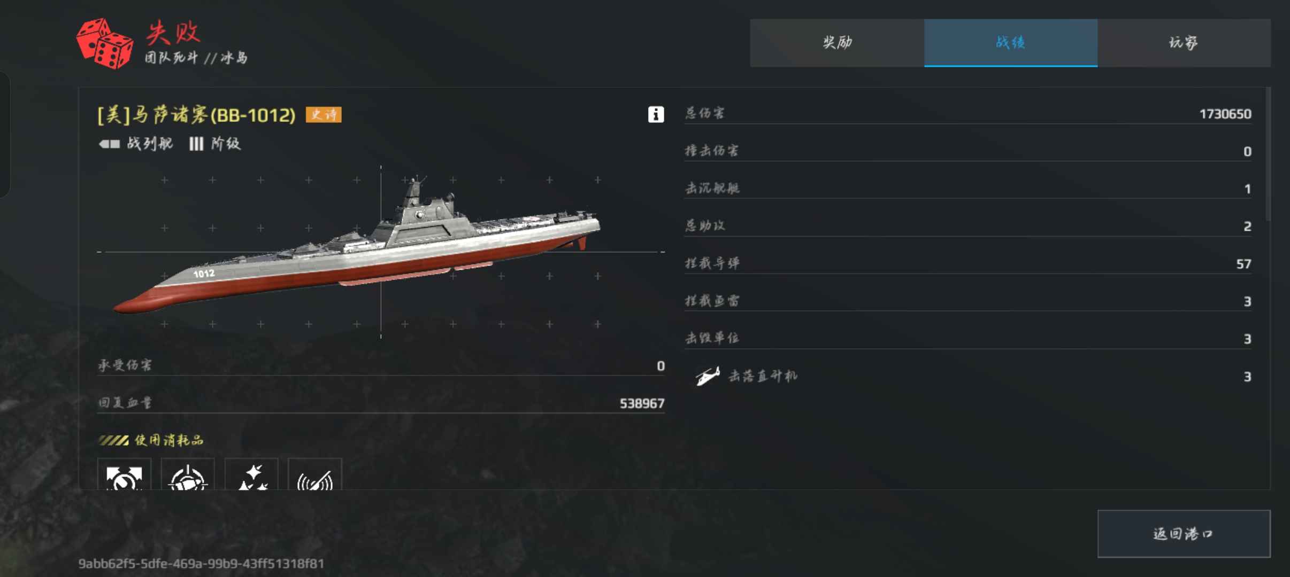Click the 返回港口 return button
1290x577 pixels.
pos(1184,534)
